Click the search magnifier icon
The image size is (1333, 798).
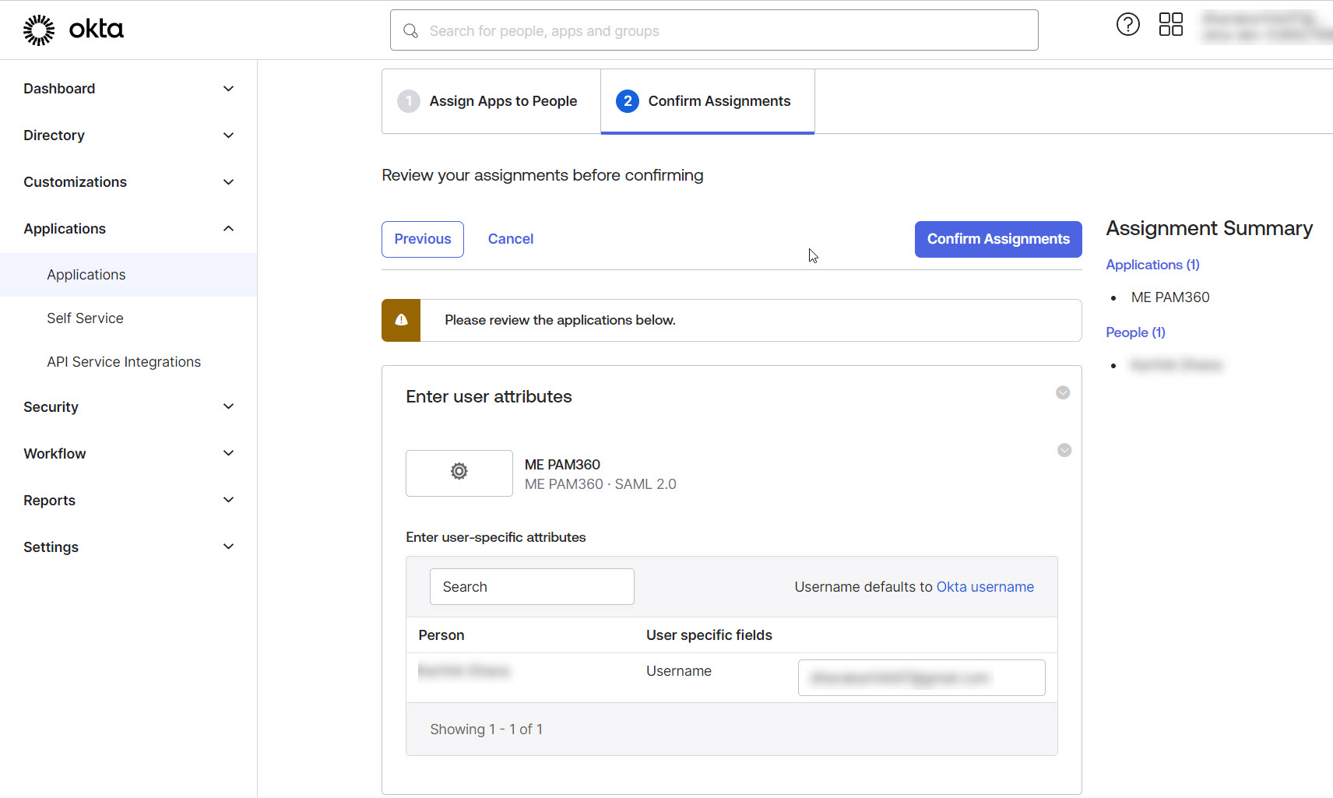(410, 31)
